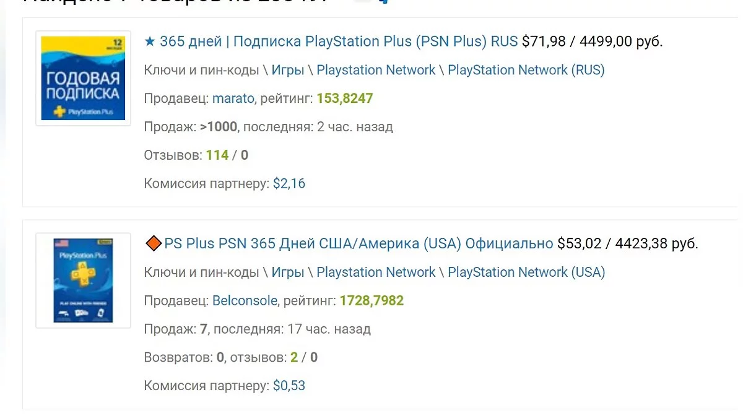Viewport: 743px width, 418px height.
Task: Click the seller rating 1728,7982
Action: [x=371, y=301]
